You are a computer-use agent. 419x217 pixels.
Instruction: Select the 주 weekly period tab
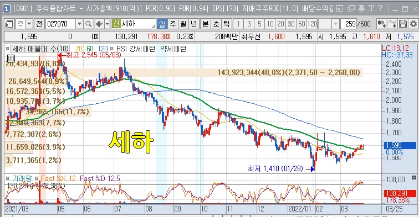click(x=173, y=24)
